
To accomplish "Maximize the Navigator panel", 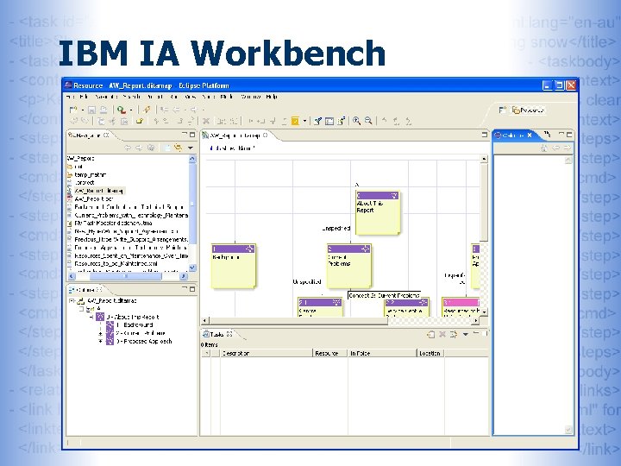I will tap(192, 135).
